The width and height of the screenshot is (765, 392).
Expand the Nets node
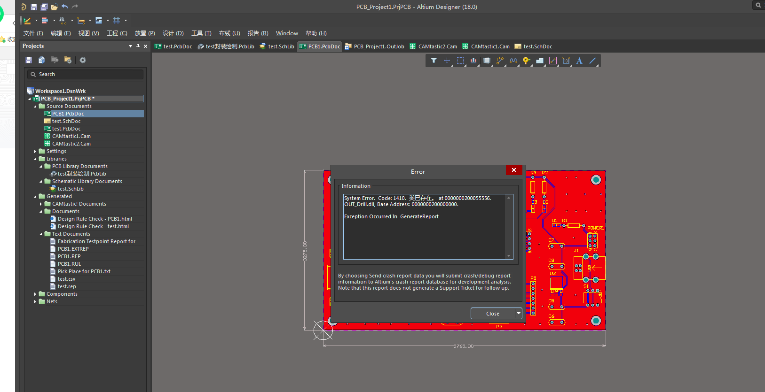click(x=35, y=302)
